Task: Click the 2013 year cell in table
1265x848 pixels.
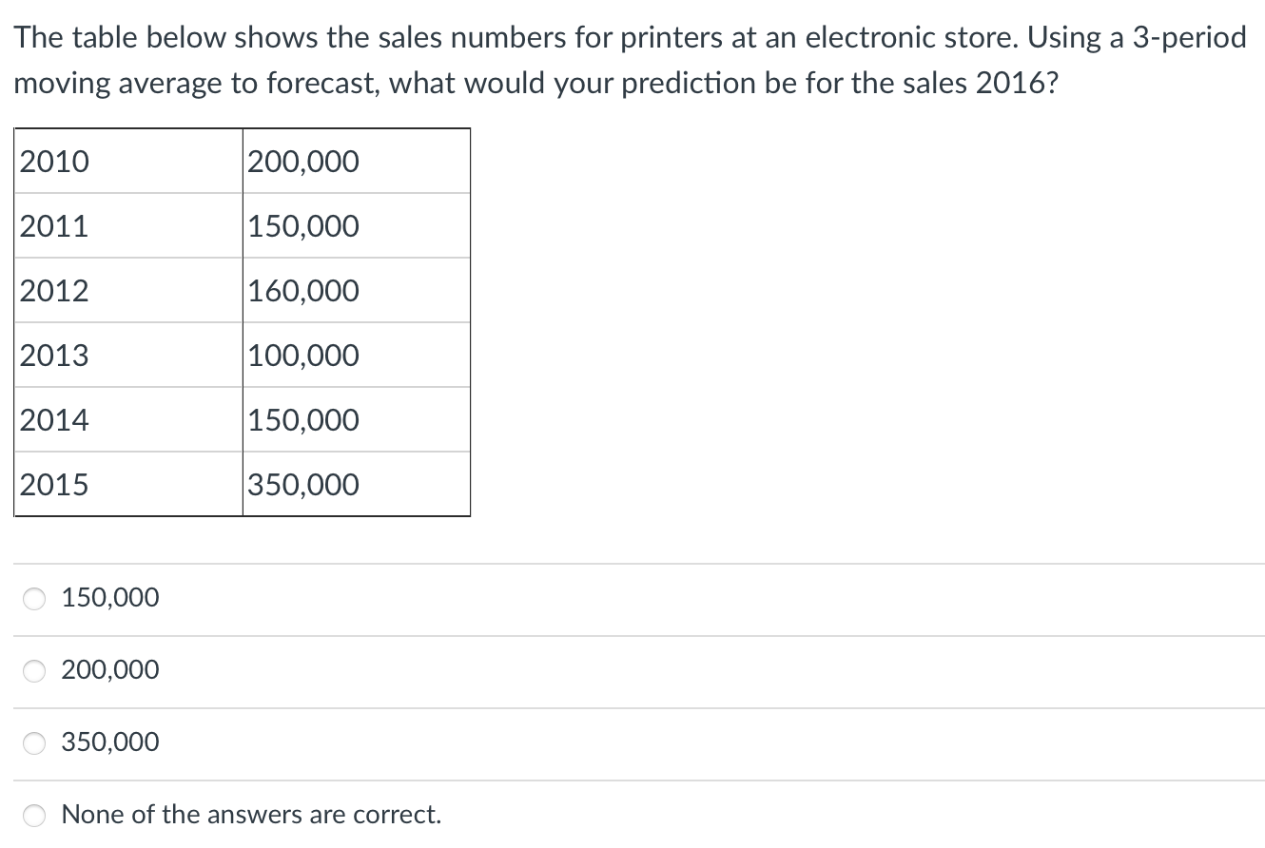Action: [x=128, y=356]
